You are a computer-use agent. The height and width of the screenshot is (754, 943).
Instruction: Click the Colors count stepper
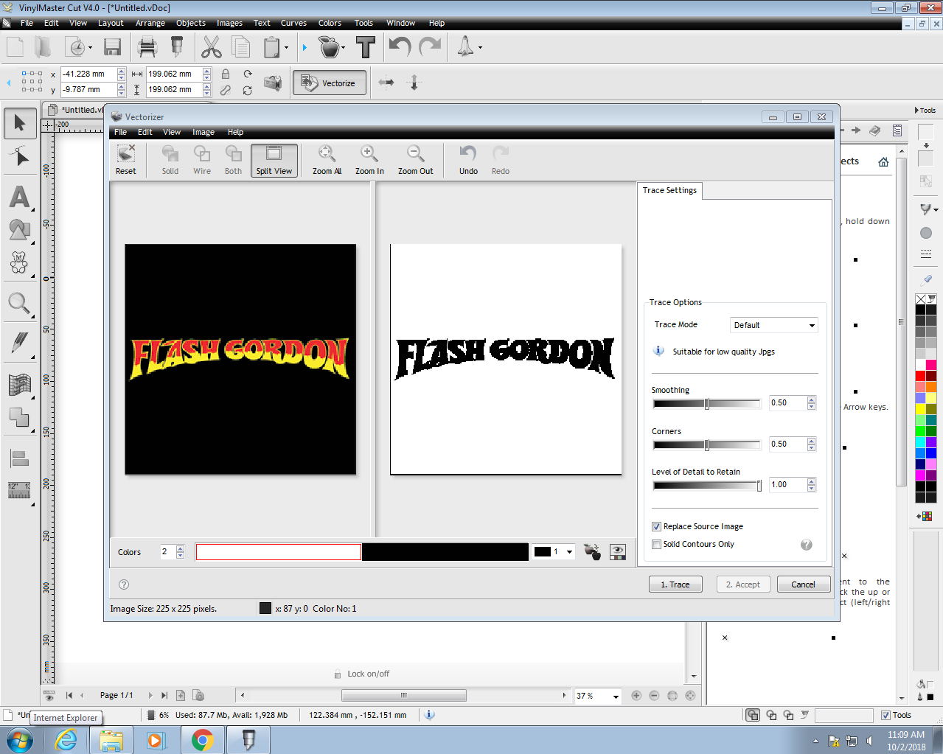[180, 552]
